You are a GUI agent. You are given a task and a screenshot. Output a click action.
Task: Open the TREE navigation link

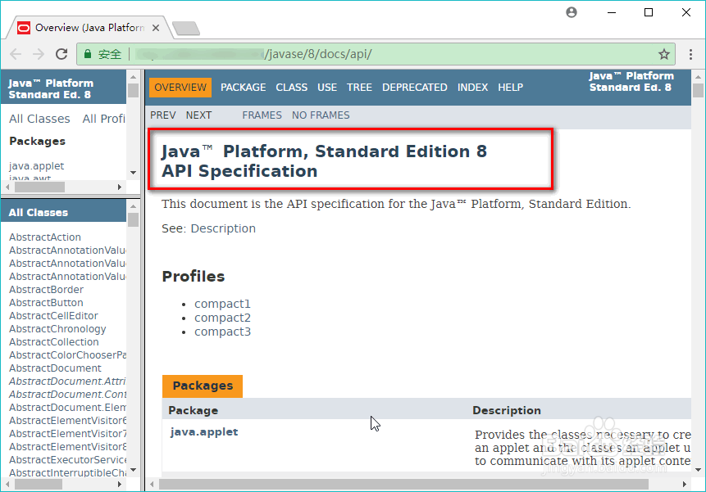(359, 87)
